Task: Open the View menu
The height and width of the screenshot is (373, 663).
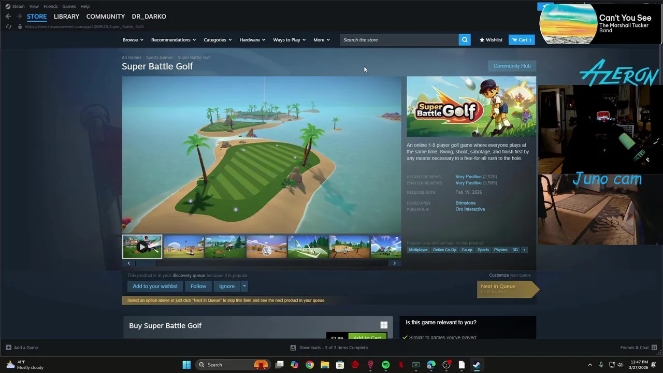Action: (34, 6)
